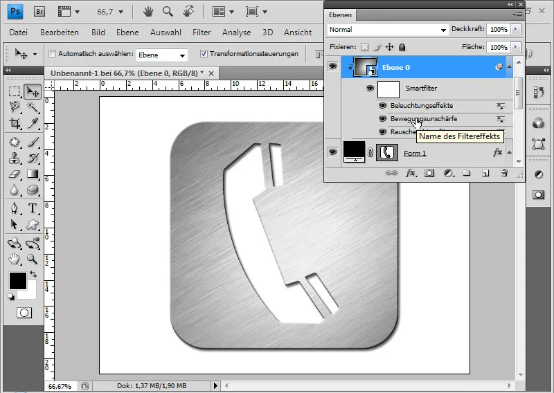This screenshot has width=554, height=393.
Task: Select the Sponge tool
Action: pyautogui.click(x=33, y=190)
